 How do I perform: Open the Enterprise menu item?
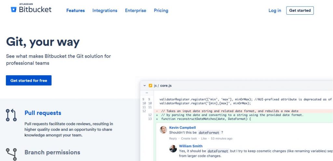point(136,11)
